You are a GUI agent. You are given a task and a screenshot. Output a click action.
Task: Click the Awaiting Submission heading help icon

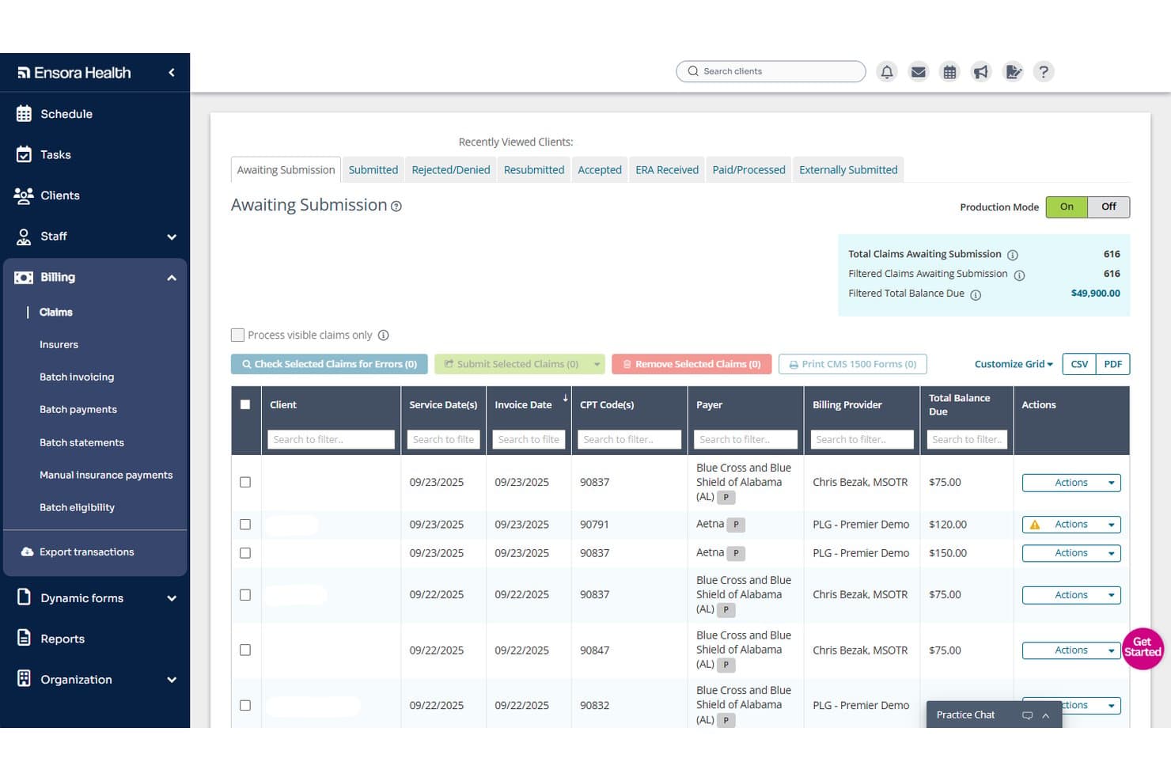pos(396,207)
